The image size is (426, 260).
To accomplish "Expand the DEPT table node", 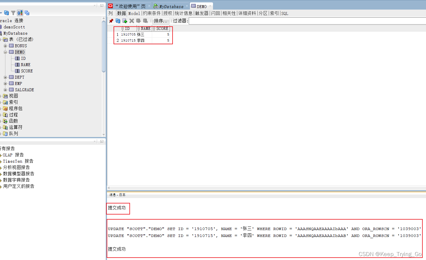I will pos(5,77).
